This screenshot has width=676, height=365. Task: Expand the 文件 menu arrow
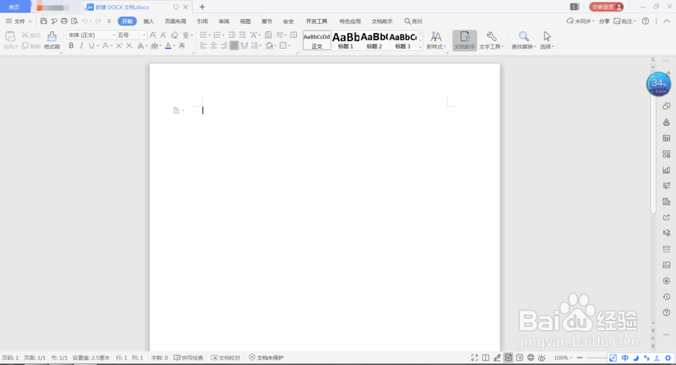click(x=30, y=21)
